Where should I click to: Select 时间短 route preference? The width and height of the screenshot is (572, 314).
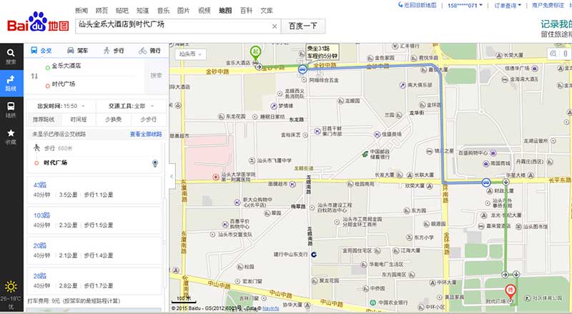pyautogui.click(x=79, y=119)
